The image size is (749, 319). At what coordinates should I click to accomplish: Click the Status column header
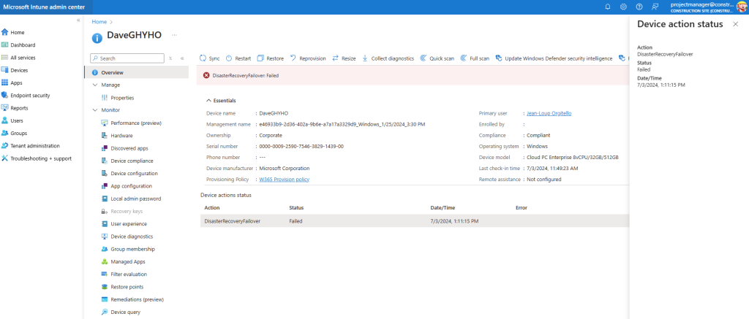(x=296, y=208)
